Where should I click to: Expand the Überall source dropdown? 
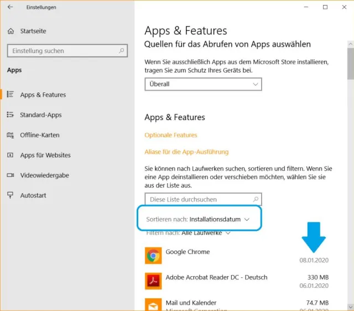pyautogui.click(x=203, y=84)
